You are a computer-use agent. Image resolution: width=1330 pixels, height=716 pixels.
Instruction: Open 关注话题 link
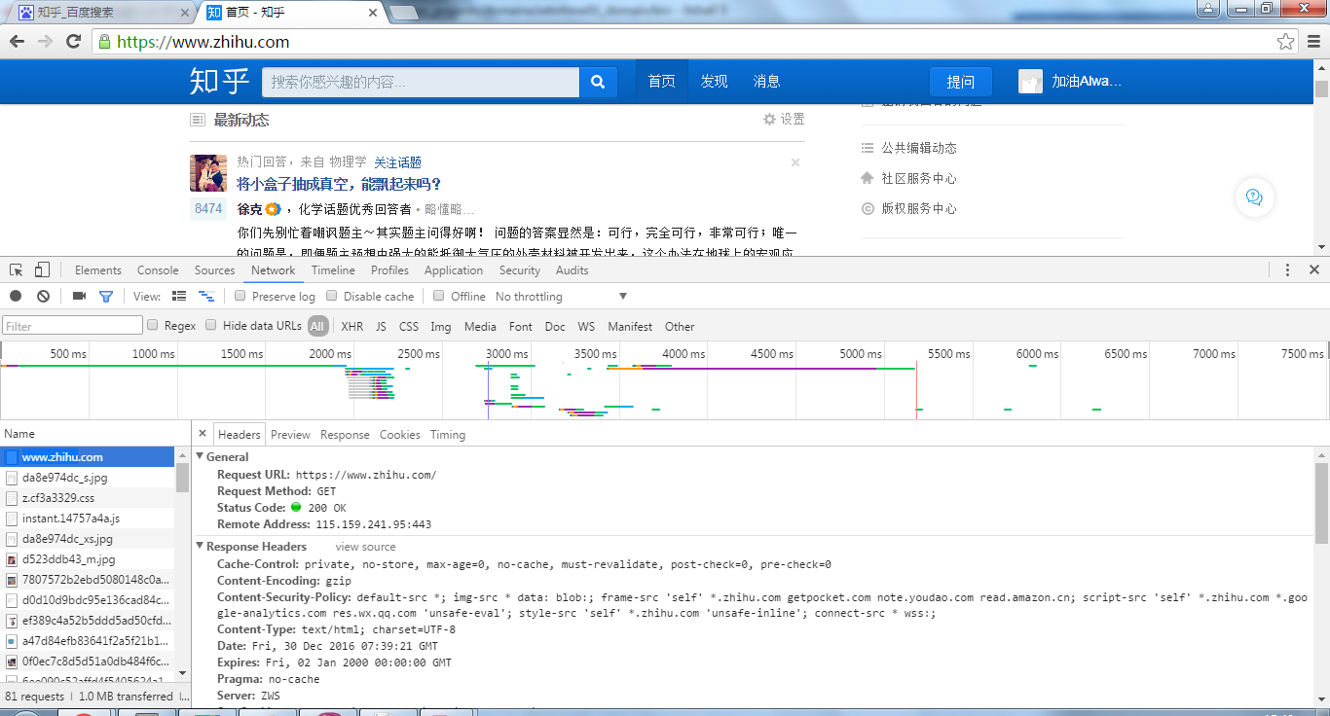pos(397,162)
